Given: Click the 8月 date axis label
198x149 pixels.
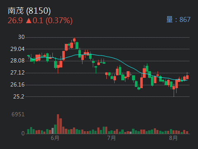Looking at the screenshot, I should [173, 138].
